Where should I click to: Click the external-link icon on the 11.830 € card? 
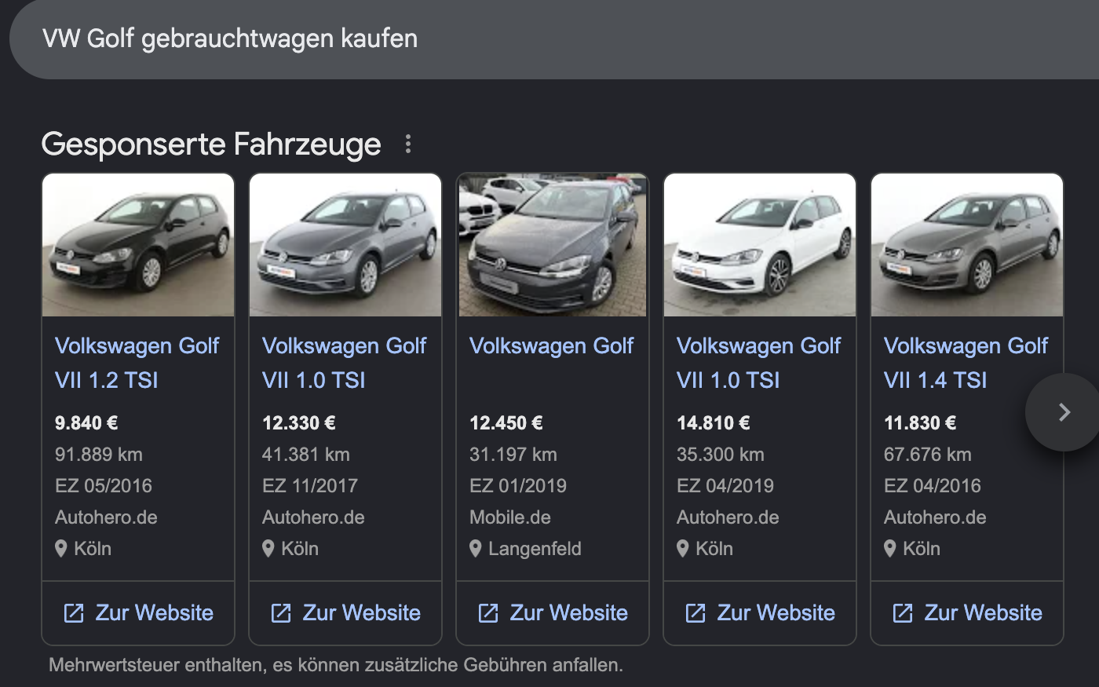pyautogui.click(x=903, y=613)
